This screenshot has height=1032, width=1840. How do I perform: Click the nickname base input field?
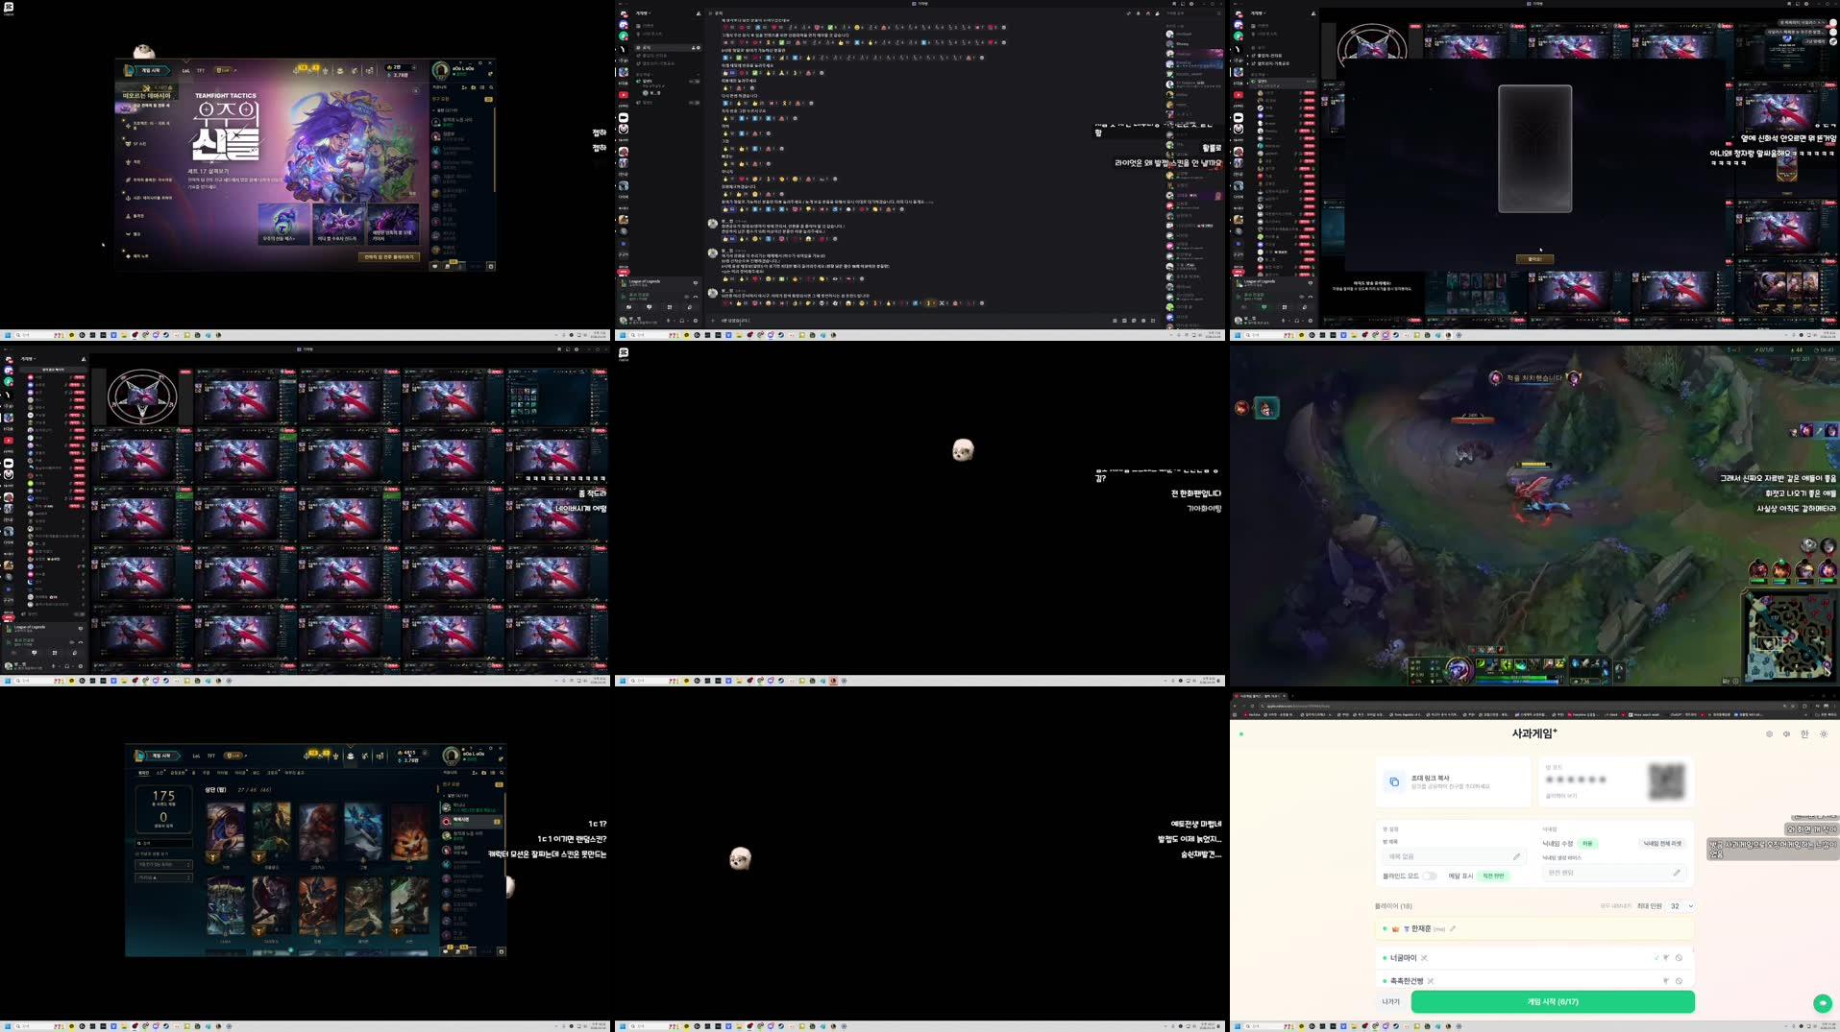(1612, 873)
